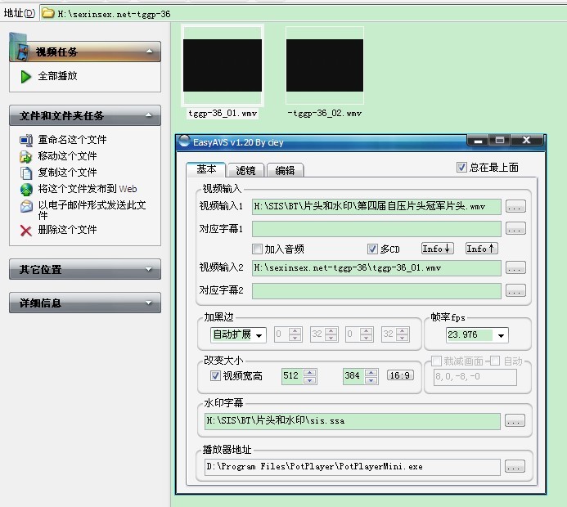Toggle the 裁减画面 crop checkbox
Image resolution: width=567 pixels, height=507 pixels.
pos(436,361)
